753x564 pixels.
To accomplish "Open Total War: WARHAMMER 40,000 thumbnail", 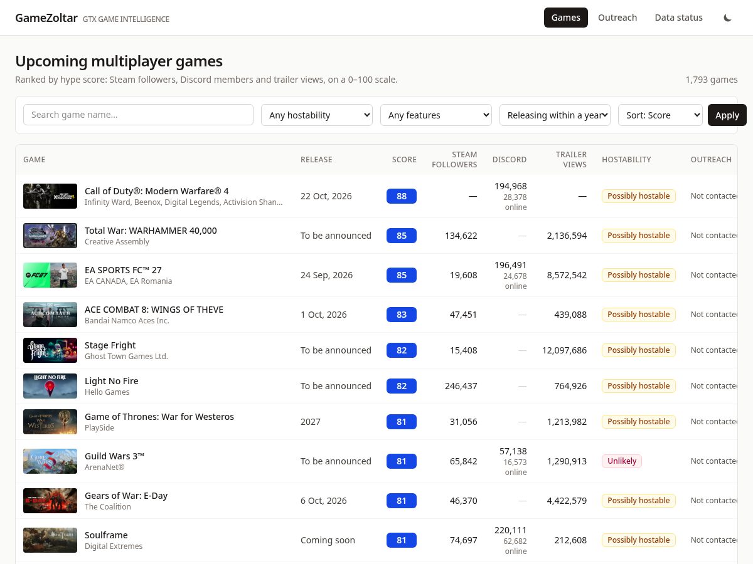I will pyautogui.click(x=50, y=236).
